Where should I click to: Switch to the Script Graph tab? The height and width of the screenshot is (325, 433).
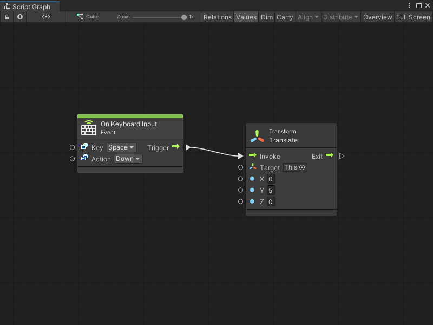30,6
